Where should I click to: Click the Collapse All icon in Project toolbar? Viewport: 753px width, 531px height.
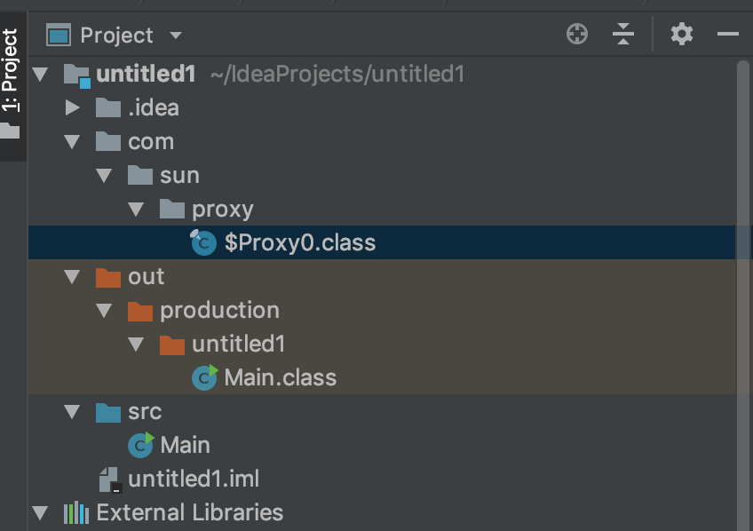622,35
